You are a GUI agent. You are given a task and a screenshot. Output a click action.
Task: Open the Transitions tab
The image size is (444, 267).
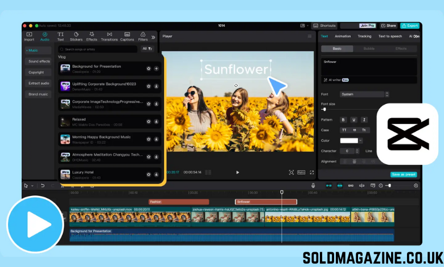109,36
